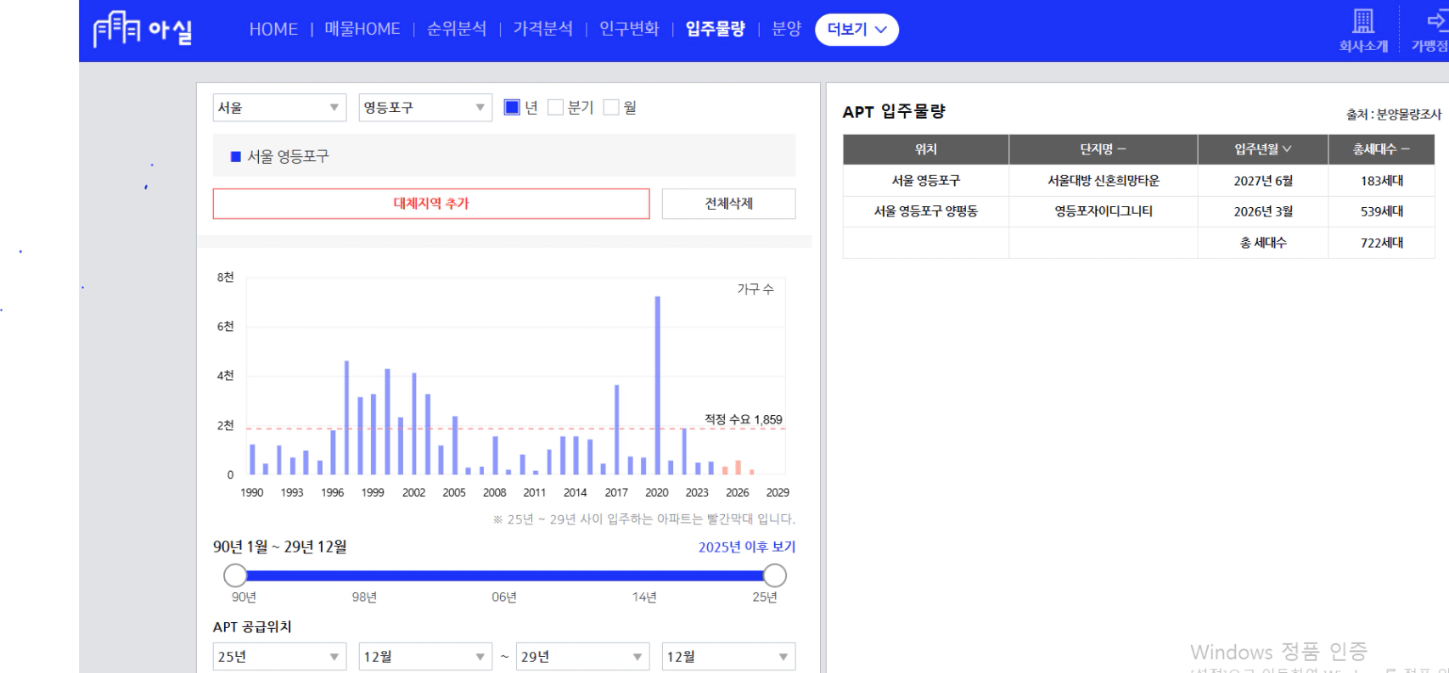Go to HOME menu
This screenshot has width=1449, height=673.
pyautogui.click(x=273, y=30)
